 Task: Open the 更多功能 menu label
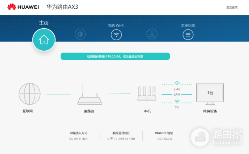(x=188, y=25)
